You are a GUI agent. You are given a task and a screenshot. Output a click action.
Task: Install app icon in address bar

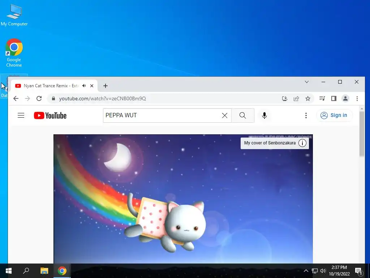click(x=285, y=98)
